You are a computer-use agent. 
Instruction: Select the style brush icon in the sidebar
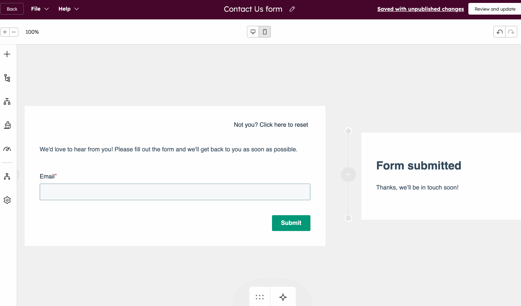[7, 125]
